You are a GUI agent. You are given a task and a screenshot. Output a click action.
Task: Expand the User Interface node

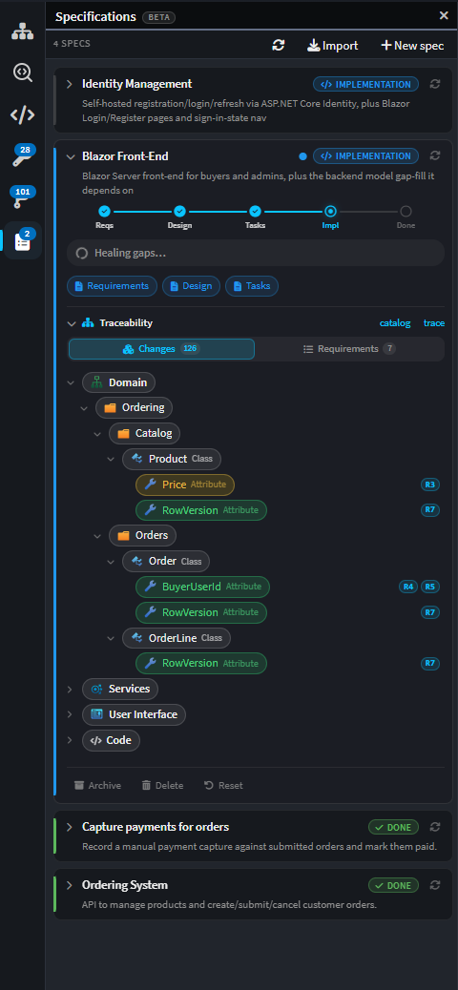(x=70, y=714)
